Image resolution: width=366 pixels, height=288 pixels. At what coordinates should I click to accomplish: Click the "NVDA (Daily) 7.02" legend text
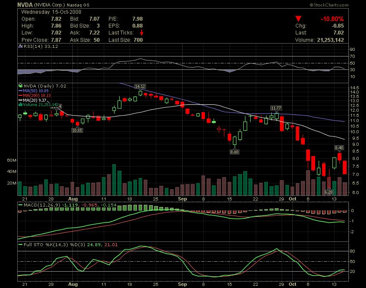(x=45, y=86)
